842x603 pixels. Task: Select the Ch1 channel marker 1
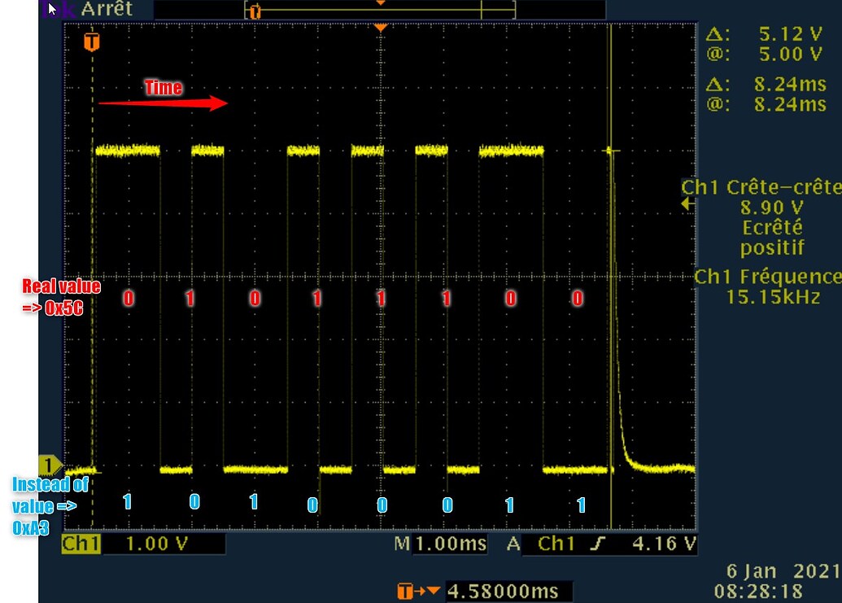click(50, 464)
